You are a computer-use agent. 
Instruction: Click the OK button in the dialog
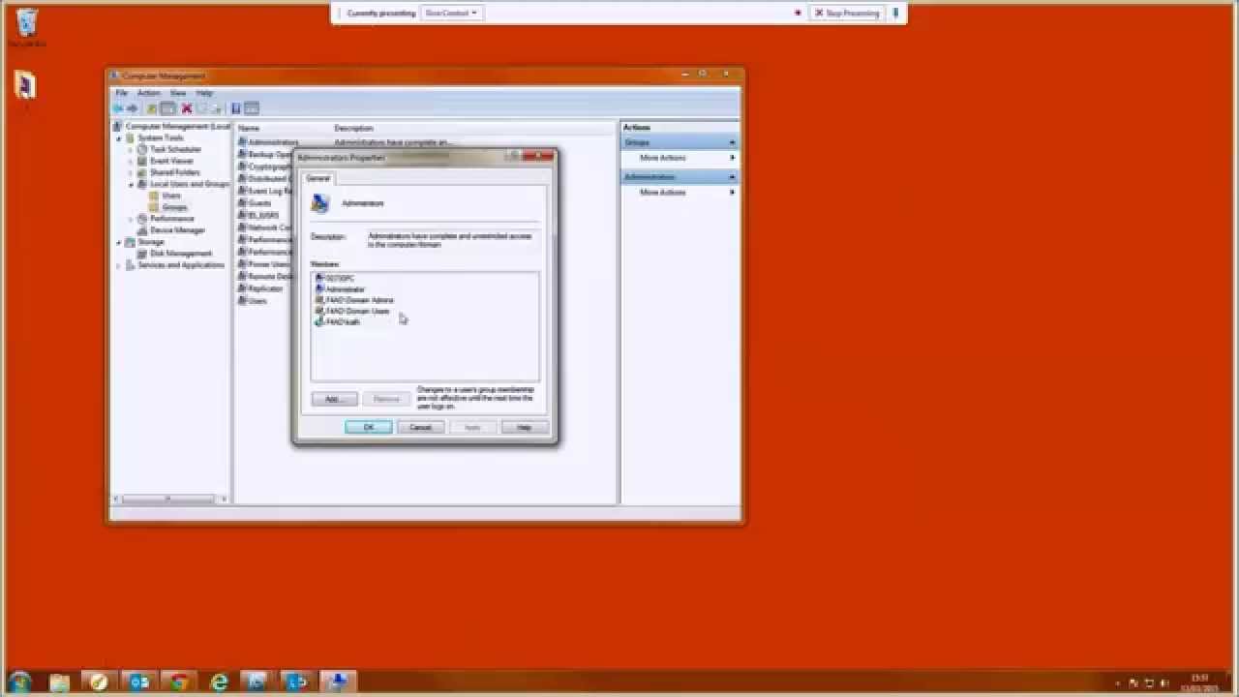369,427
